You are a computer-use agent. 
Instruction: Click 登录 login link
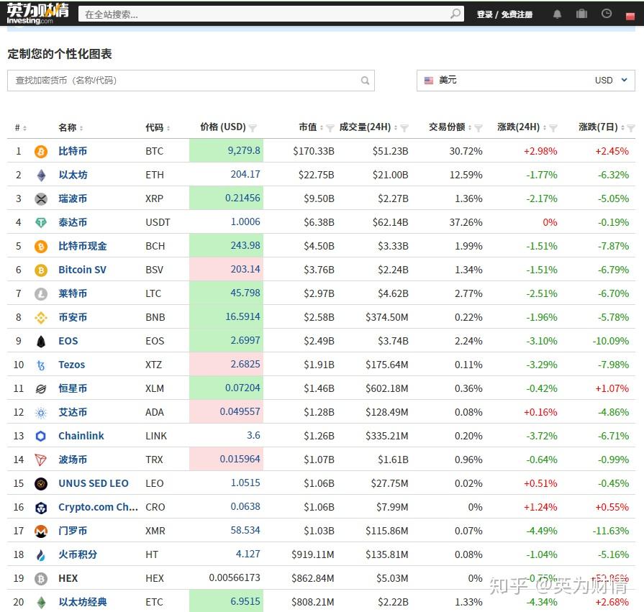pyautogui.click(x=485, y=14)
